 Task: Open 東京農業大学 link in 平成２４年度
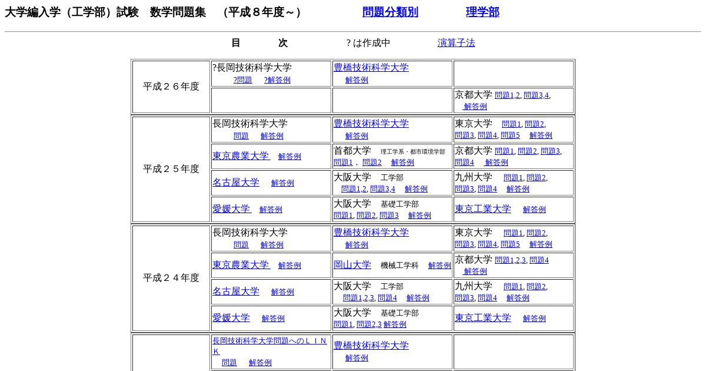(x=241, y=265)
